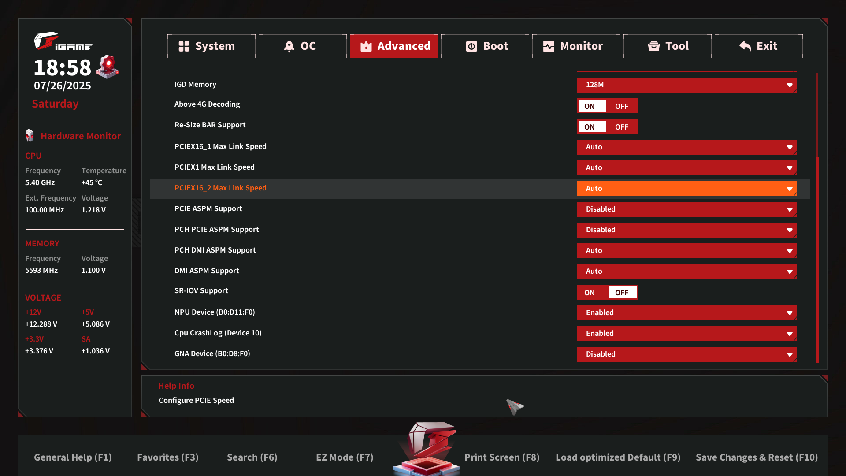
Task: Switch to the Advanced tab
Action: (393, 46)
